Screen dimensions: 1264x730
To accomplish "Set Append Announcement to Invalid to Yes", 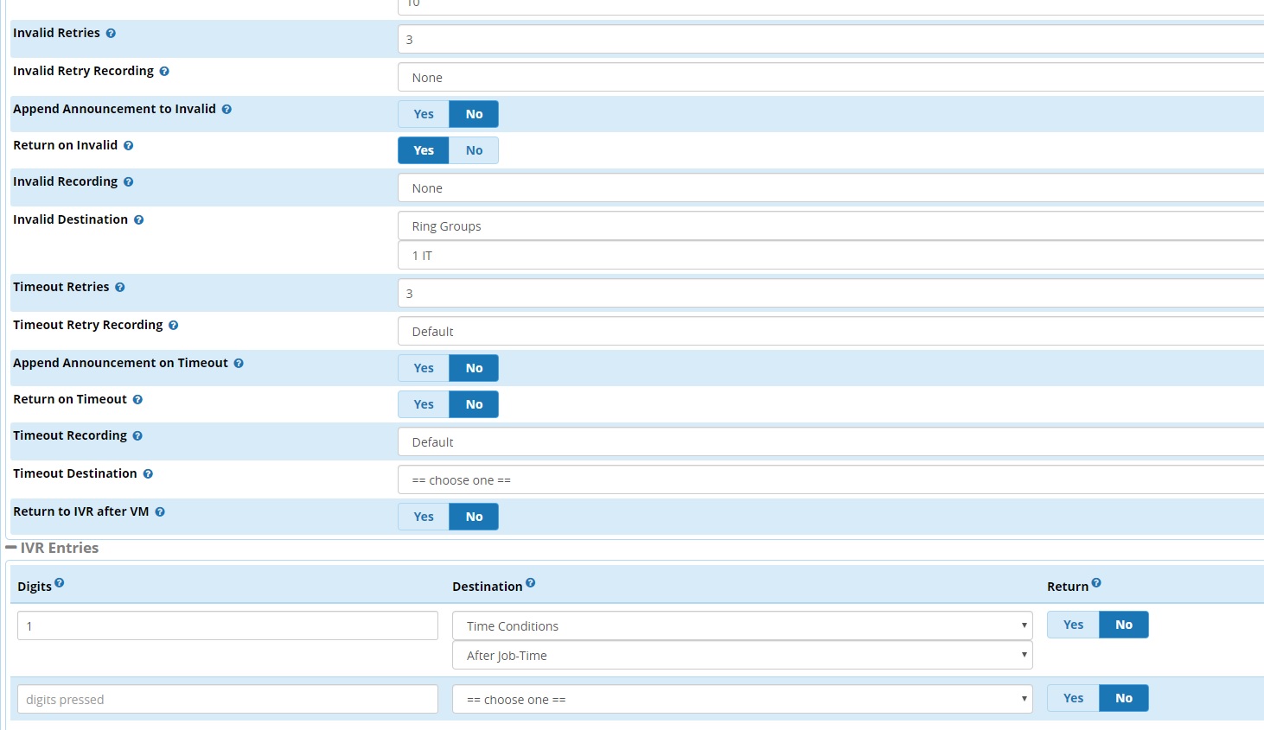I will (x=424, y=114).
